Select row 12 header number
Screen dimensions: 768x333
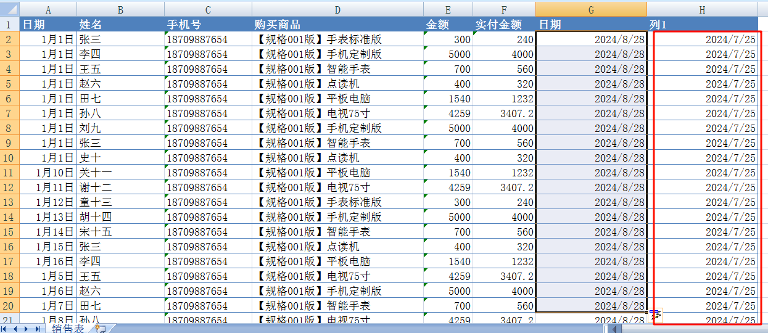coord(10,187)
